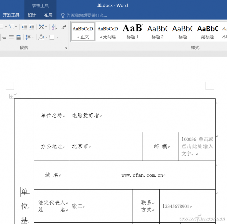Click the Asian layout character scaling icon
The image size is (227, 224).
click(x=41, y=27)
